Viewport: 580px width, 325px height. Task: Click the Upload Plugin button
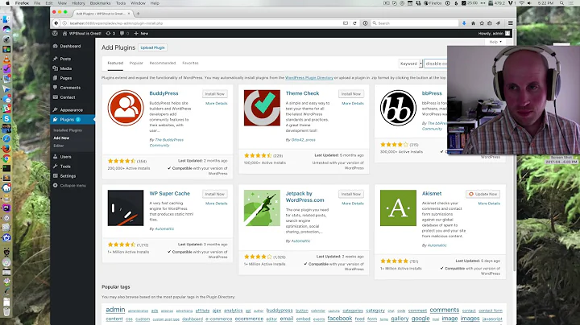[152, 47]
